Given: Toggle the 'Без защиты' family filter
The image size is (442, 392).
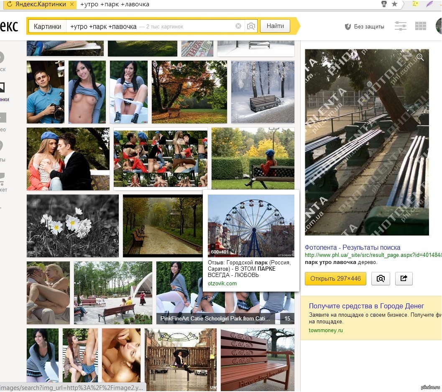Looking at the screenshot, I should 364,26.
